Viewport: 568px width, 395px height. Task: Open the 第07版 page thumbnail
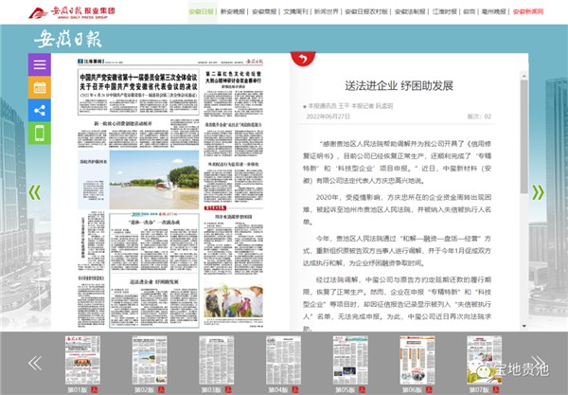coord(485,360)
